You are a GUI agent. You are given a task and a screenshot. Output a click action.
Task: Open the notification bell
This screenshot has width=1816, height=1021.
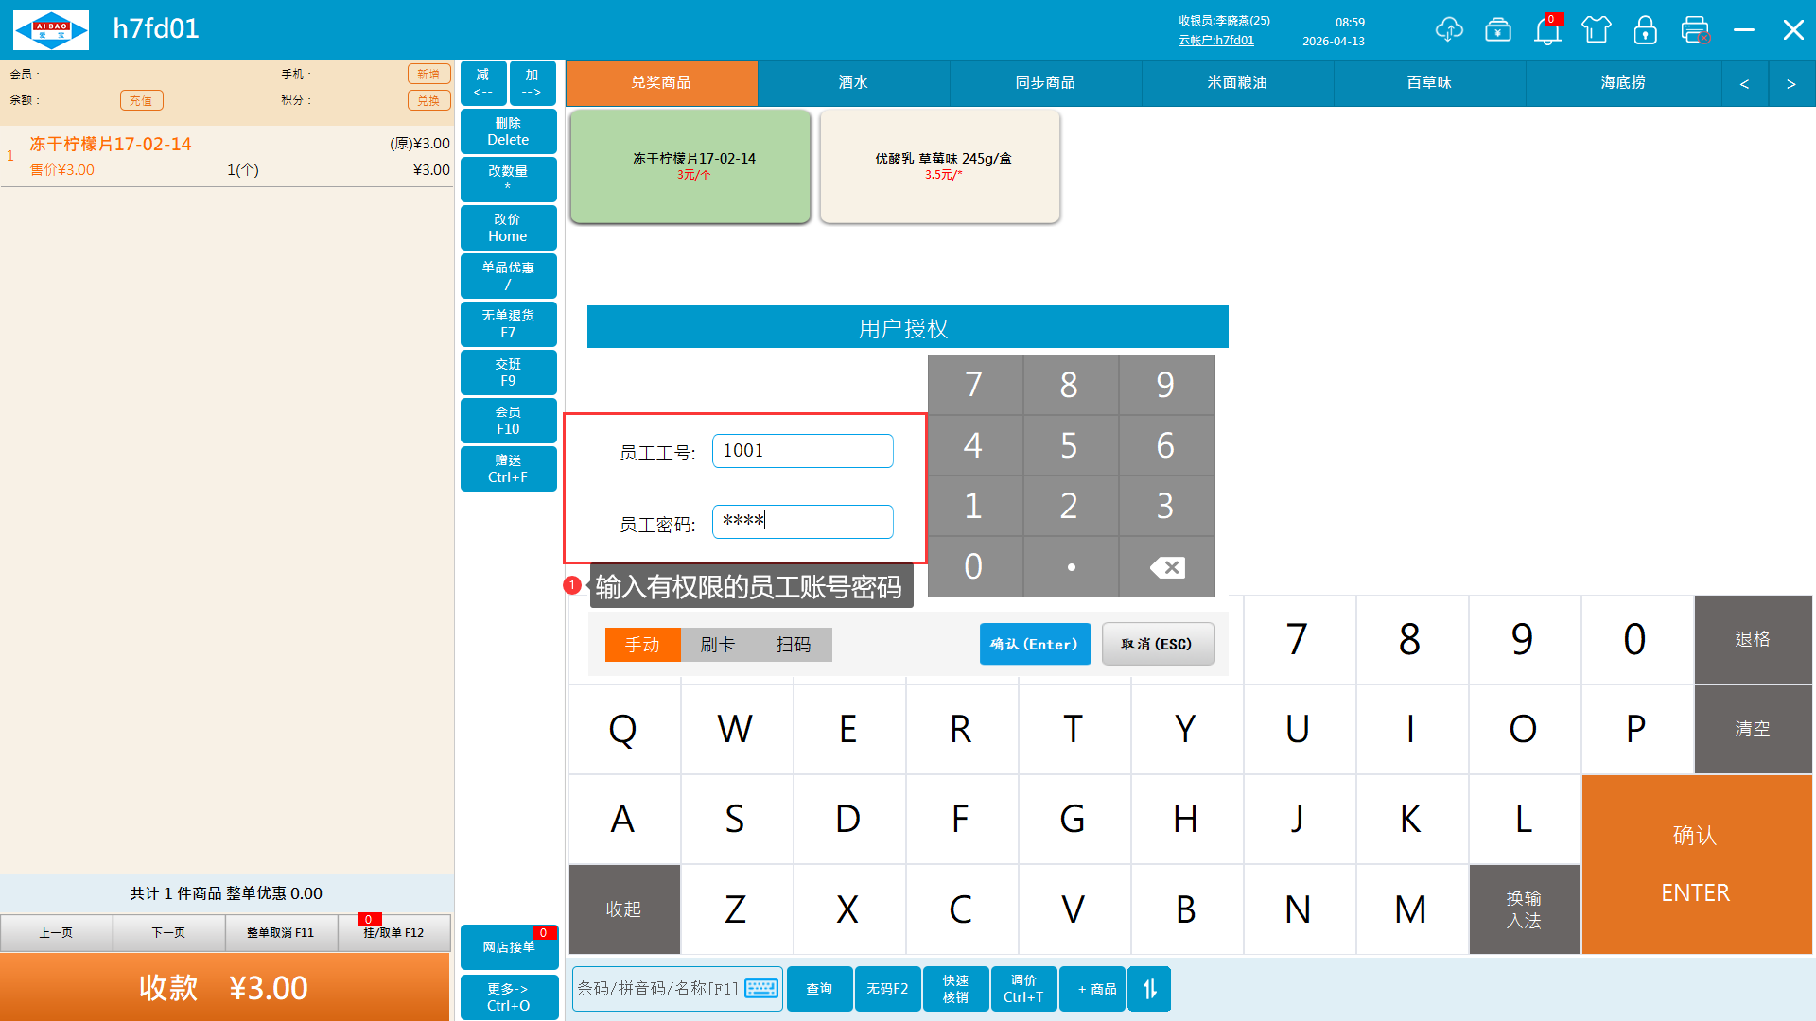(1547, 30)
